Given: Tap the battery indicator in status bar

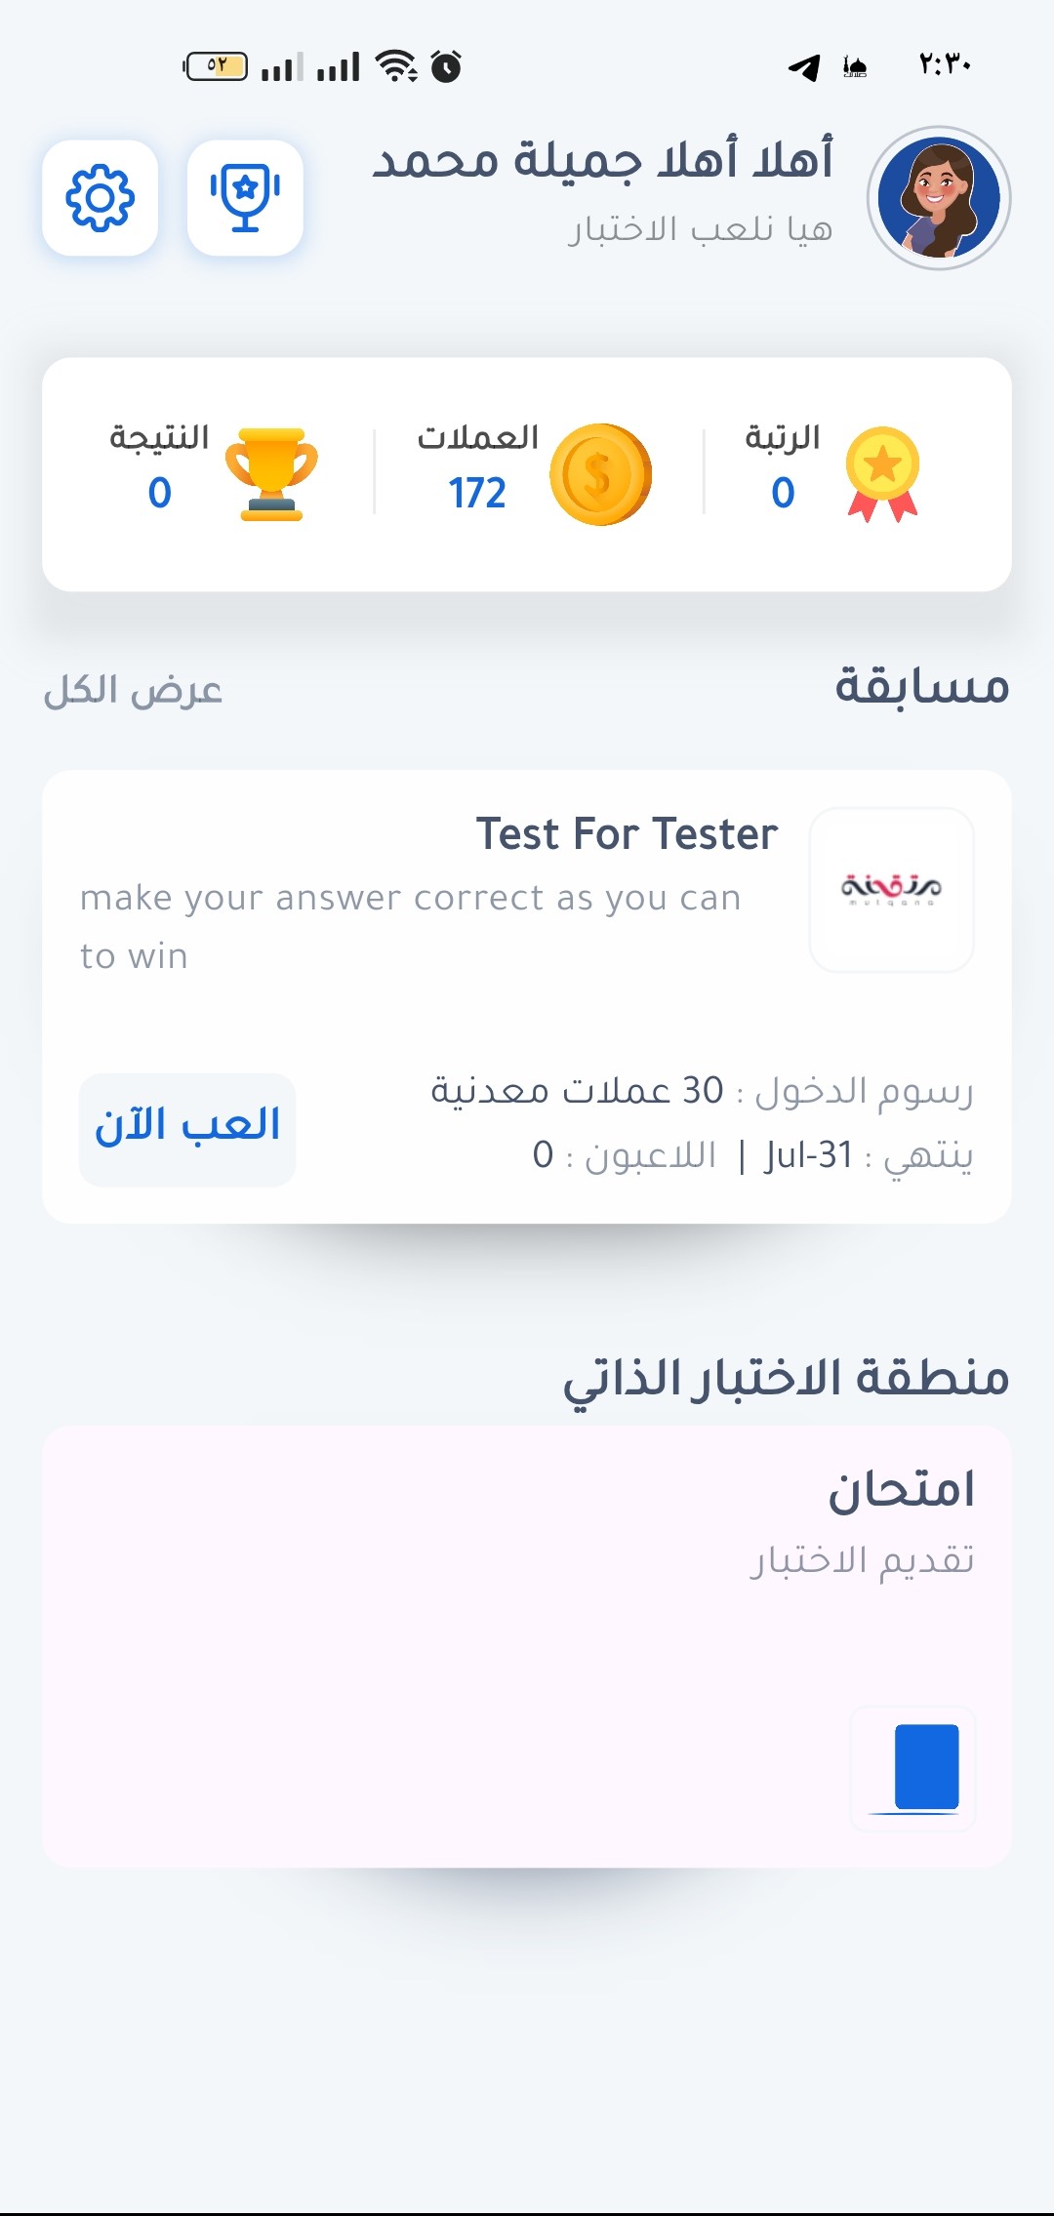Looking at the screenshot, I should [x=216, y=66].
